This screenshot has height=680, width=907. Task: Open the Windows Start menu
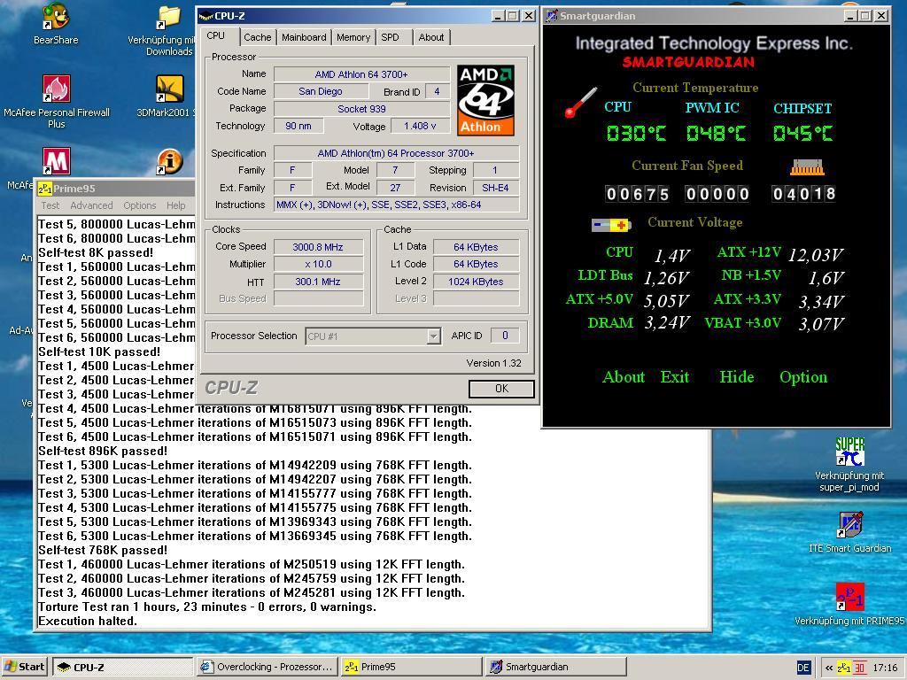point(25,667)
